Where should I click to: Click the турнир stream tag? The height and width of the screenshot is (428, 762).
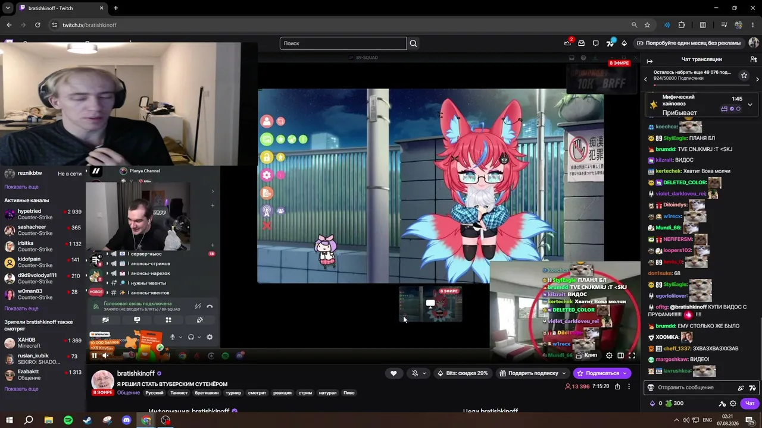point(234,393)
